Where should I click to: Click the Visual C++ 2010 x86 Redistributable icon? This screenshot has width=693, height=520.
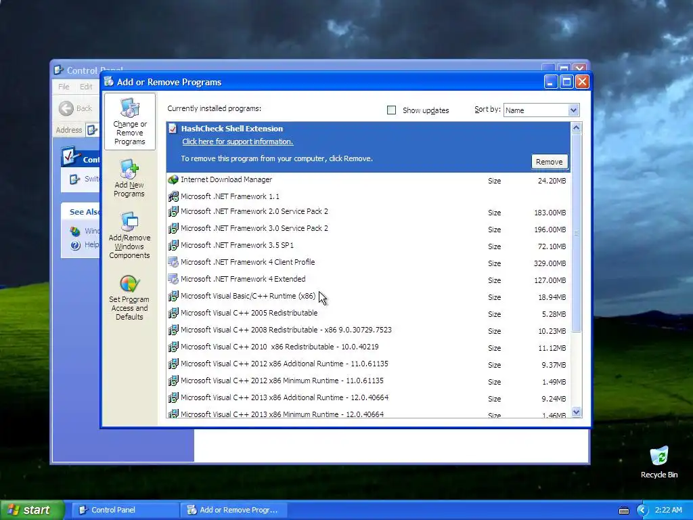point(173,347)
